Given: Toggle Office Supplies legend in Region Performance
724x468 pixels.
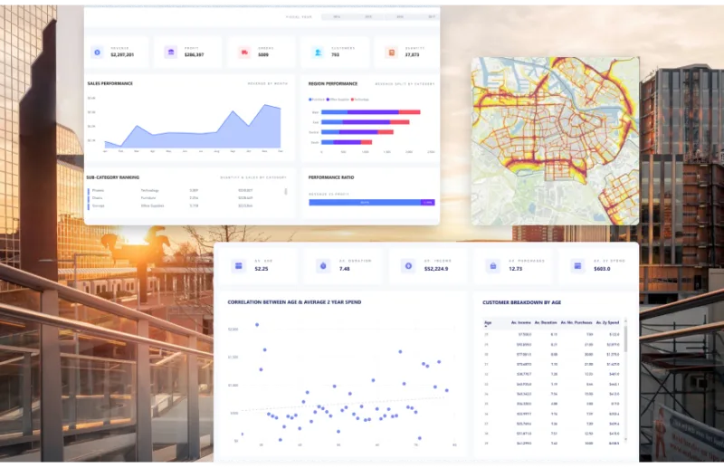Looking at the screenshot, I should (337, 99).
